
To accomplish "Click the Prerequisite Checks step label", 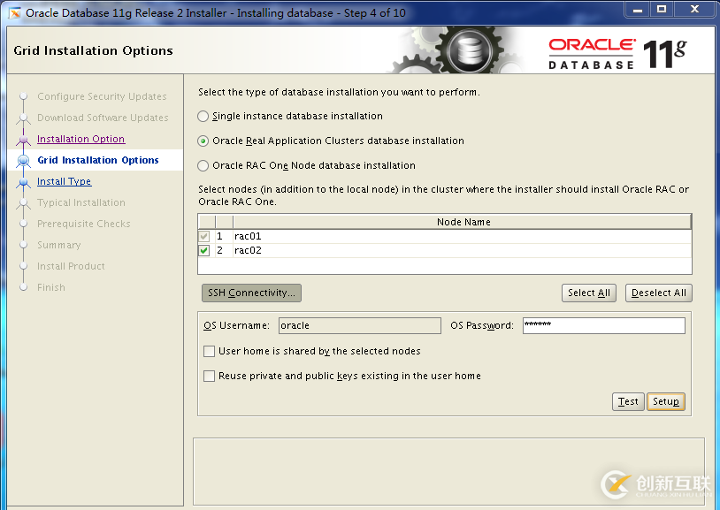I will [x=83, y=224].
